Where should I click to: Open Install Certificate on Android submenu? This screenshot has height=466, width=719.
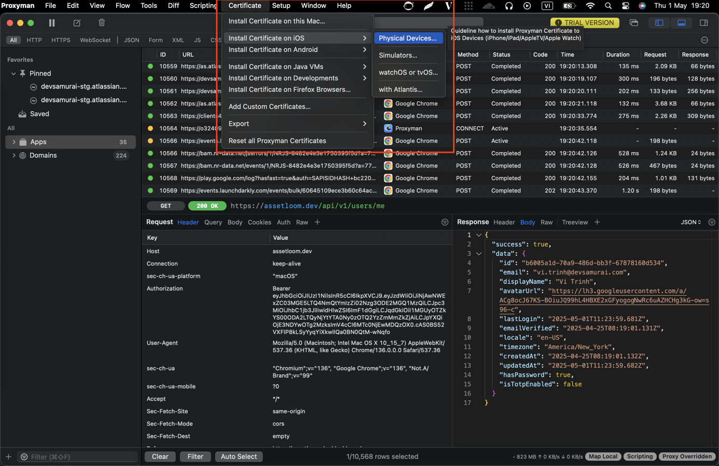[x=297, y=50]
